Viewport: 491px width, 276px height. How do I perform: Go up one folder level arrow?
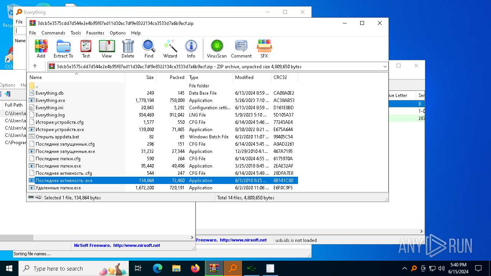[x=35, y=66]
